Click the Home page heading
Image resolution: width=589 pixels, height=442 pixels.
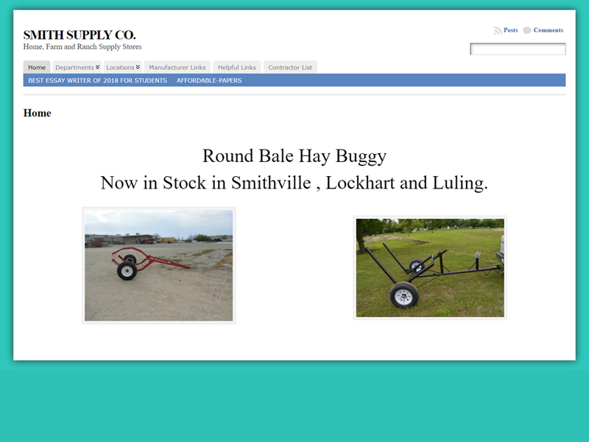[38, 113]
